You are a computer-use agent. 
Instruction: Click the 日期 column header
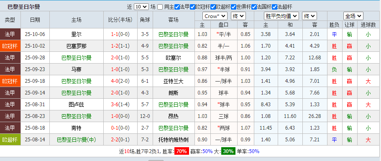click(35, 20)
